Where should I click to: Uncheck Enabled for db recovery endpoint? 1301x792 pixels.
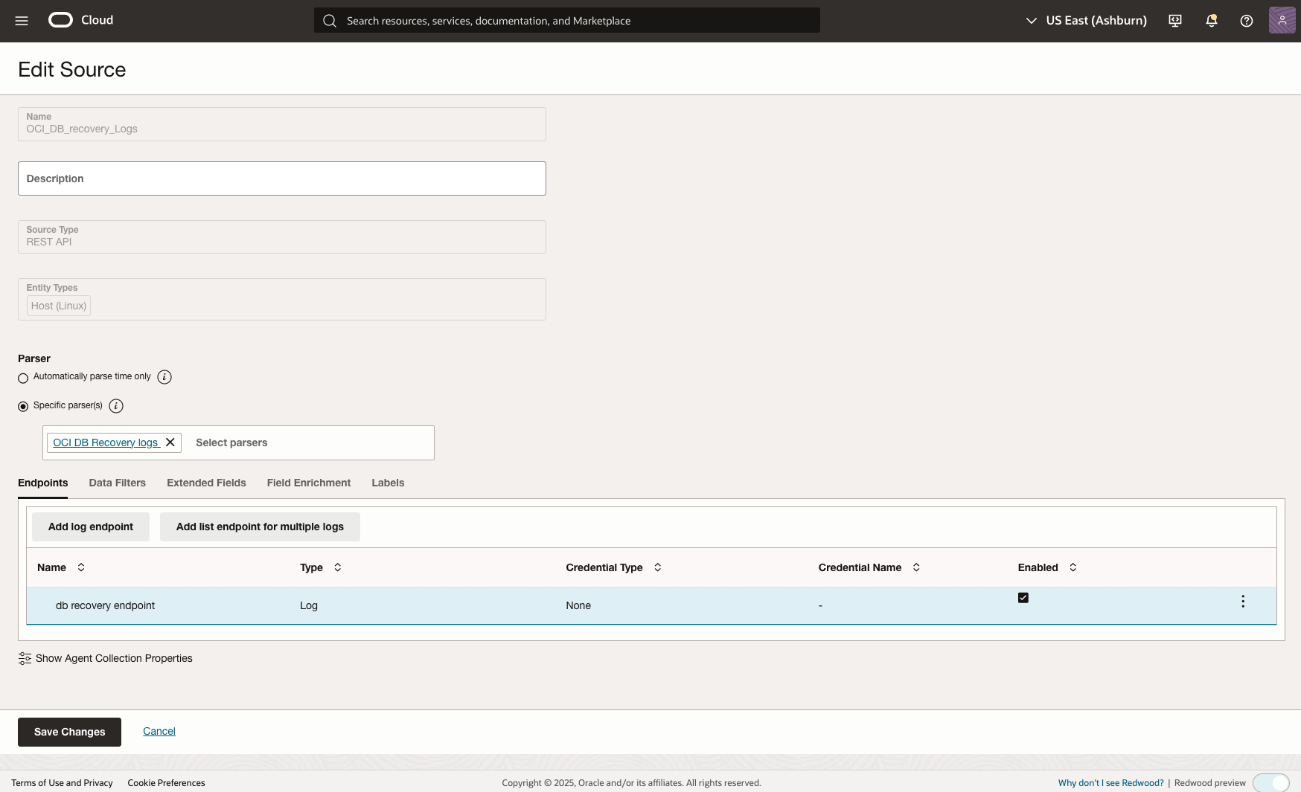1023,597
